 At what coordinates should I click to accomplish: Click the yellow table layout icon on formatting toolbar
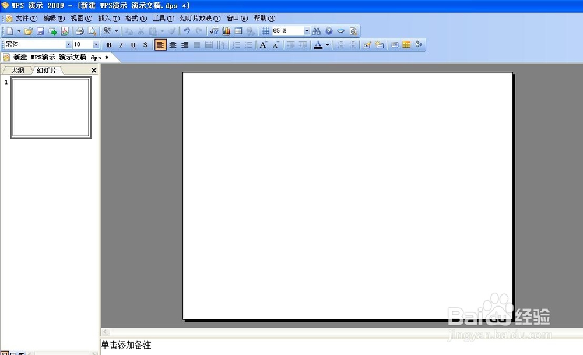point(406,45)
